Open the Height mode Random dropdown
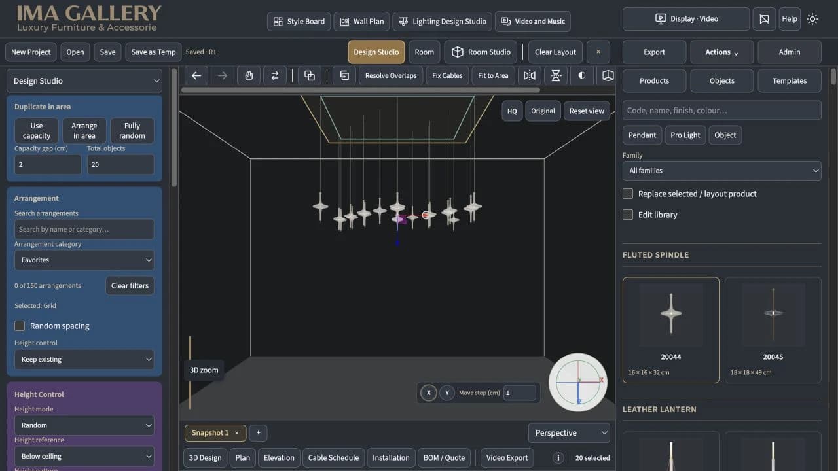 84,425
